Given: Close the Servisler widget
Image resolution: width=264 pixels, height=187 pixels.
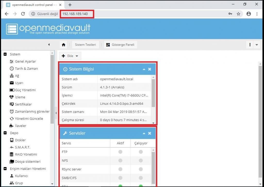Looking at the screenshot, I should [150, 133].
